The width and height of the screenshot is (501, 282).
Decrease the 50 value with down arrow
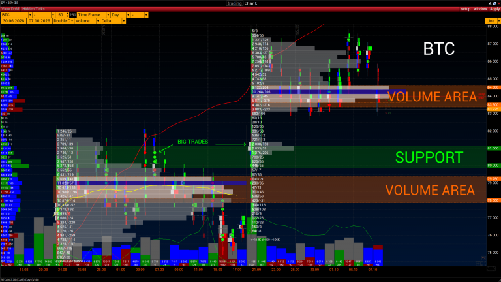[x=67, y=16]
